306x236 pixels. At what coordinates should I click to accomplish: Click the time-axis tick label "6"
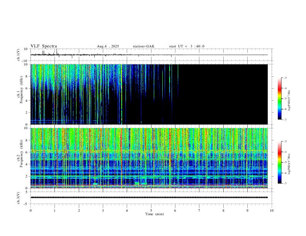(x=175, y=211)
